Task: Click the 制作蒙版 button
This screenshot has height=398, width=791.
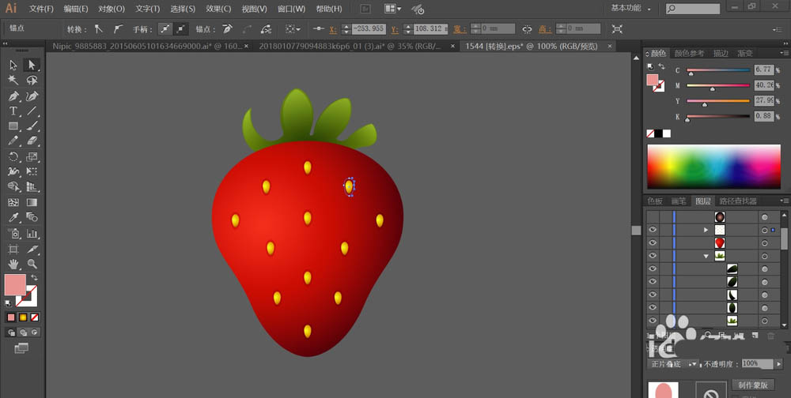Action: click(x=753, y=385)
